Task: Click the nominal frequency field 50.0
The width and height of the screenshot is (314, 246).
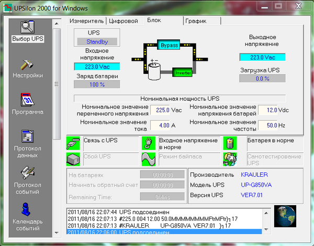Action: click(268, 125)
